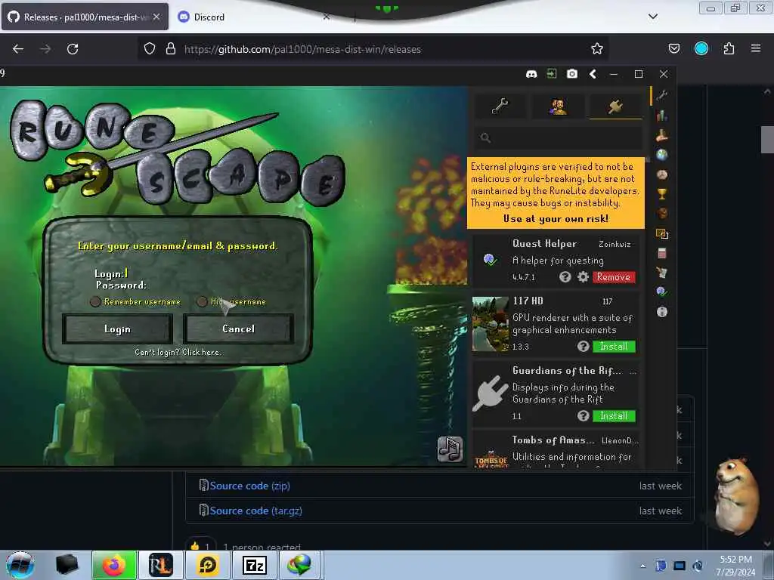Open the XP tracker bar chart sidebar icon

tap(662, 116)
